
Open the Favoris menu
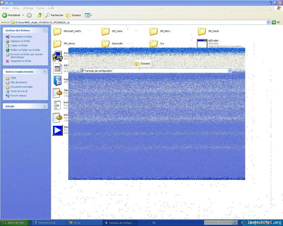click(x=40, y=8)
